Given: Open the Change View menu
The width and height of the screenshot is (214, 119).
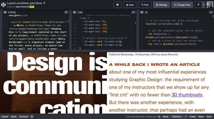Looking at the screenshot, I should (182, 5).
